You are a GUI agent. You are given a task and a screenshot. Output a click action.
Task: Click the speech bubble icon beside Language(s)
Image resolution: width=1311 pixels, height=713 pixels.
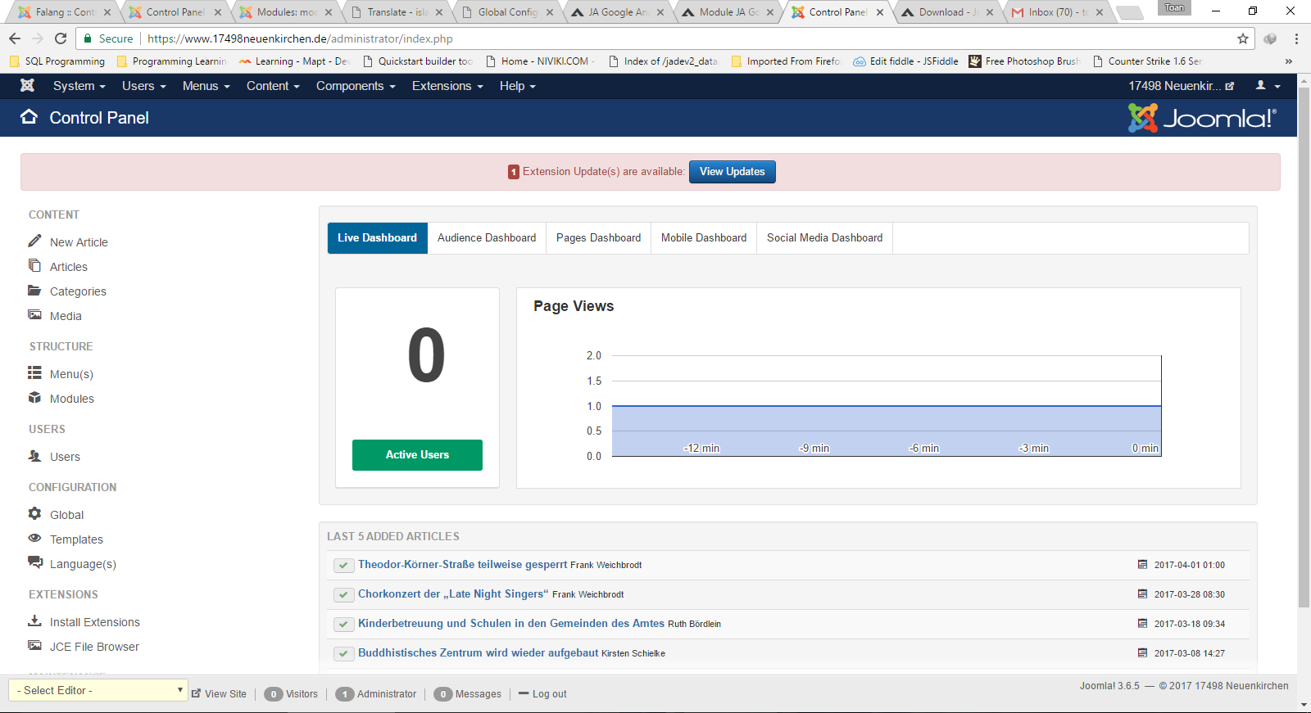34,562
